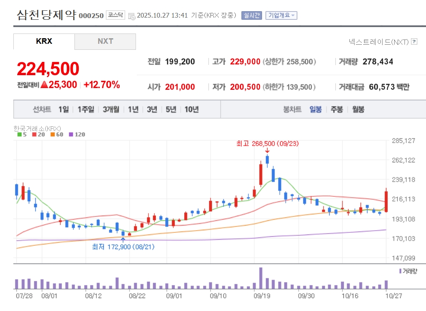Open the NXT help question mark icon
Image resolution: width=426 pixels, height=311 pixels.
tap(414, 42)
